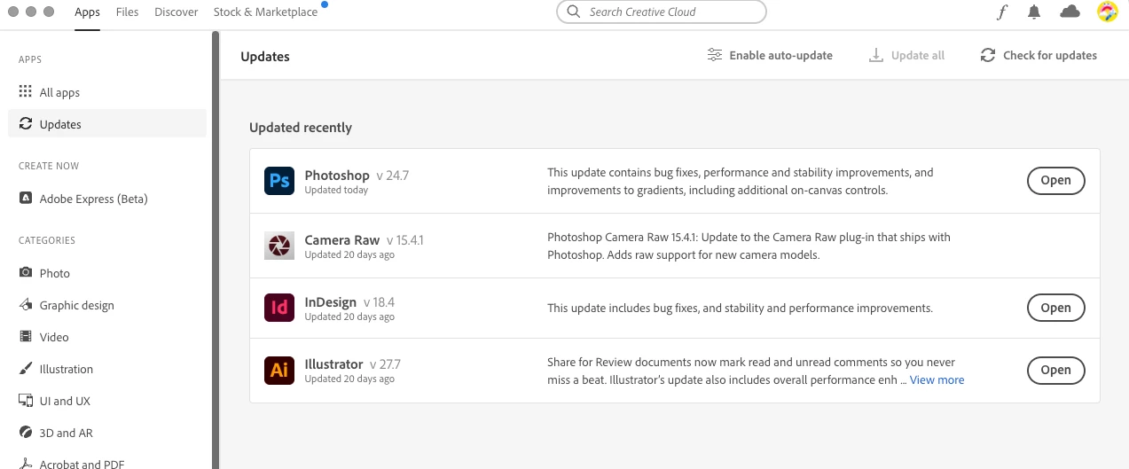Switch to the Apps tab

[x=87, y=12]
